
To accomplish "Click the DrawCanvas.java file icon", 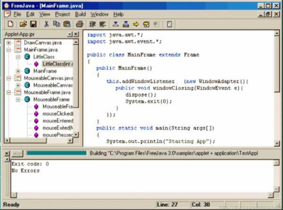I will coord(17,43).
